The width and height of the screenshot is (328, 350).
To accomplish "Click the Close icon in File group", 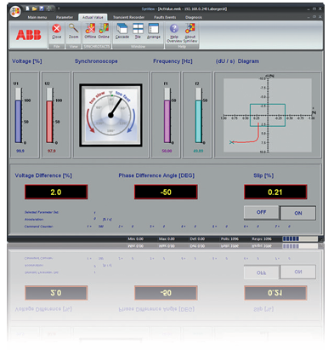I will 57,32.
